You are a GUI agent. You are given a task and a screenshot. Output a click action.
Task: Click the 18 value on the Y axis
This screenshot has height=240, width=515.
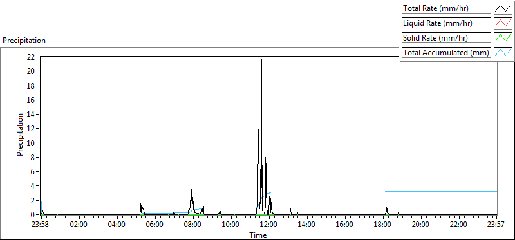31,86
